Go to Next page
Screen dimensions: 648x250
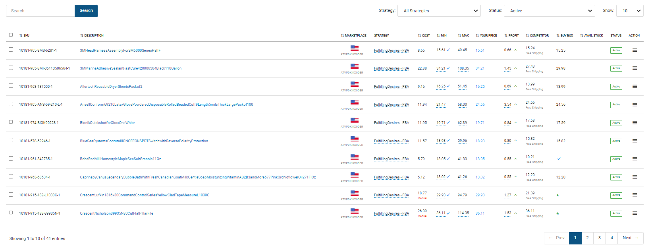(x=631, y=238)
